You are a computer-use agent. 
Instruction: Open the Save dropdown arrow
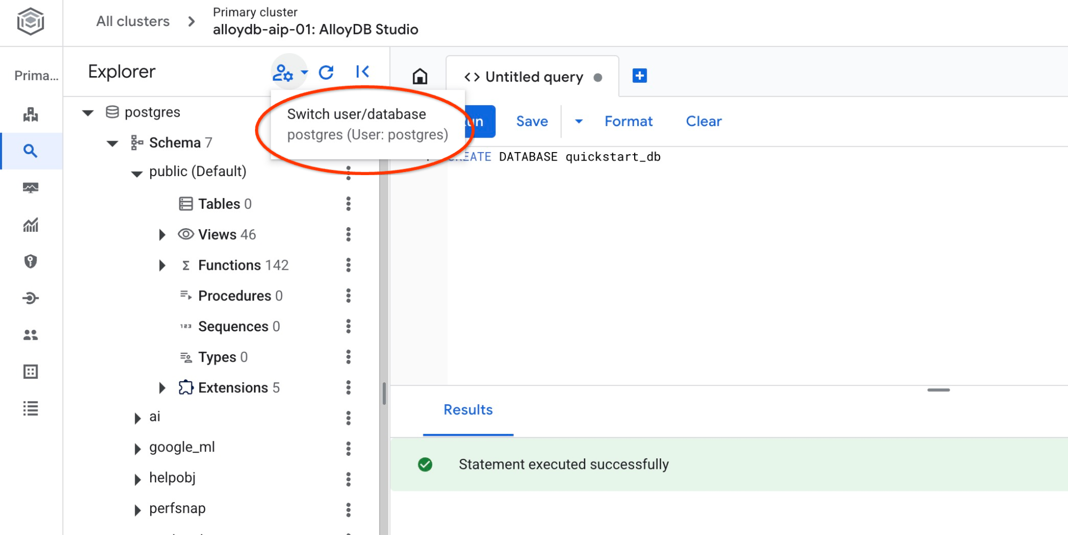[x=578, y=121]
